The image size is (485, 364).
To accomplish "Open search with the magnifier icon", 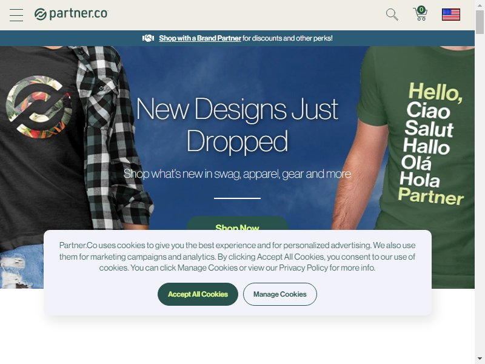I will [392, 14].
